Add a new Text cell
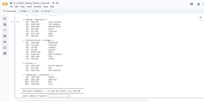 35,11
